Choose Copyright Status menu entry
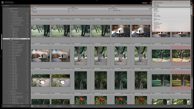 (x=157, y=19)
